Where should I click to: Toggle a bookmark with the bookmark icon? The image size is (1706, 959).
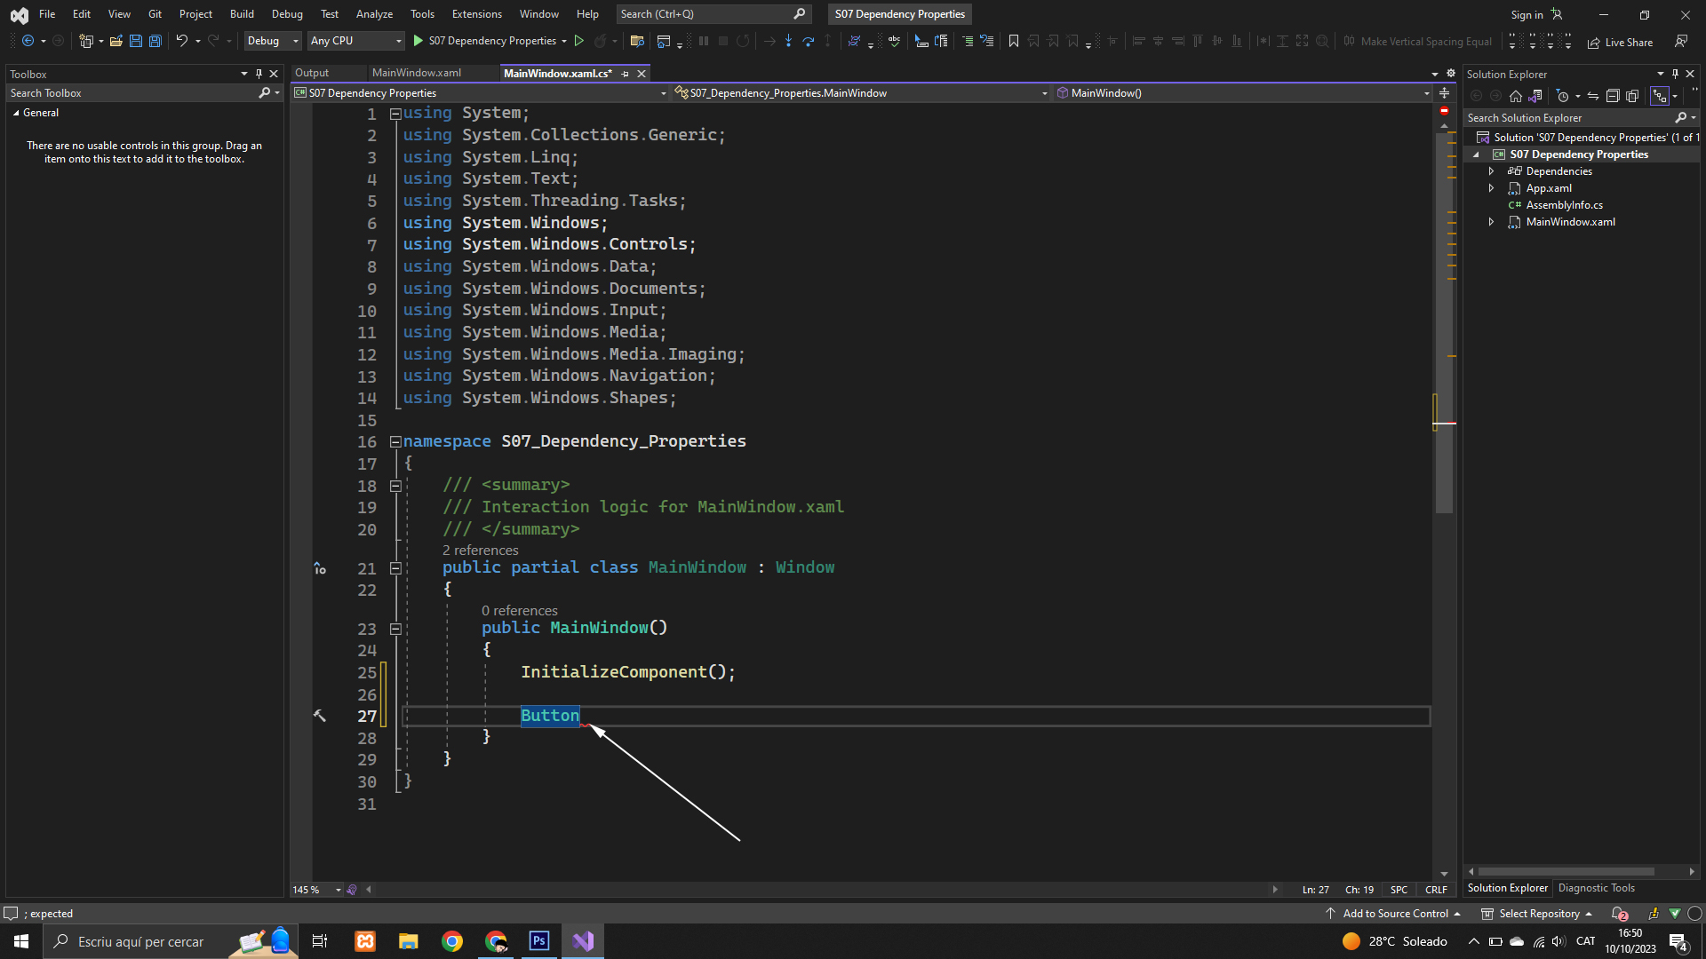1013,41
